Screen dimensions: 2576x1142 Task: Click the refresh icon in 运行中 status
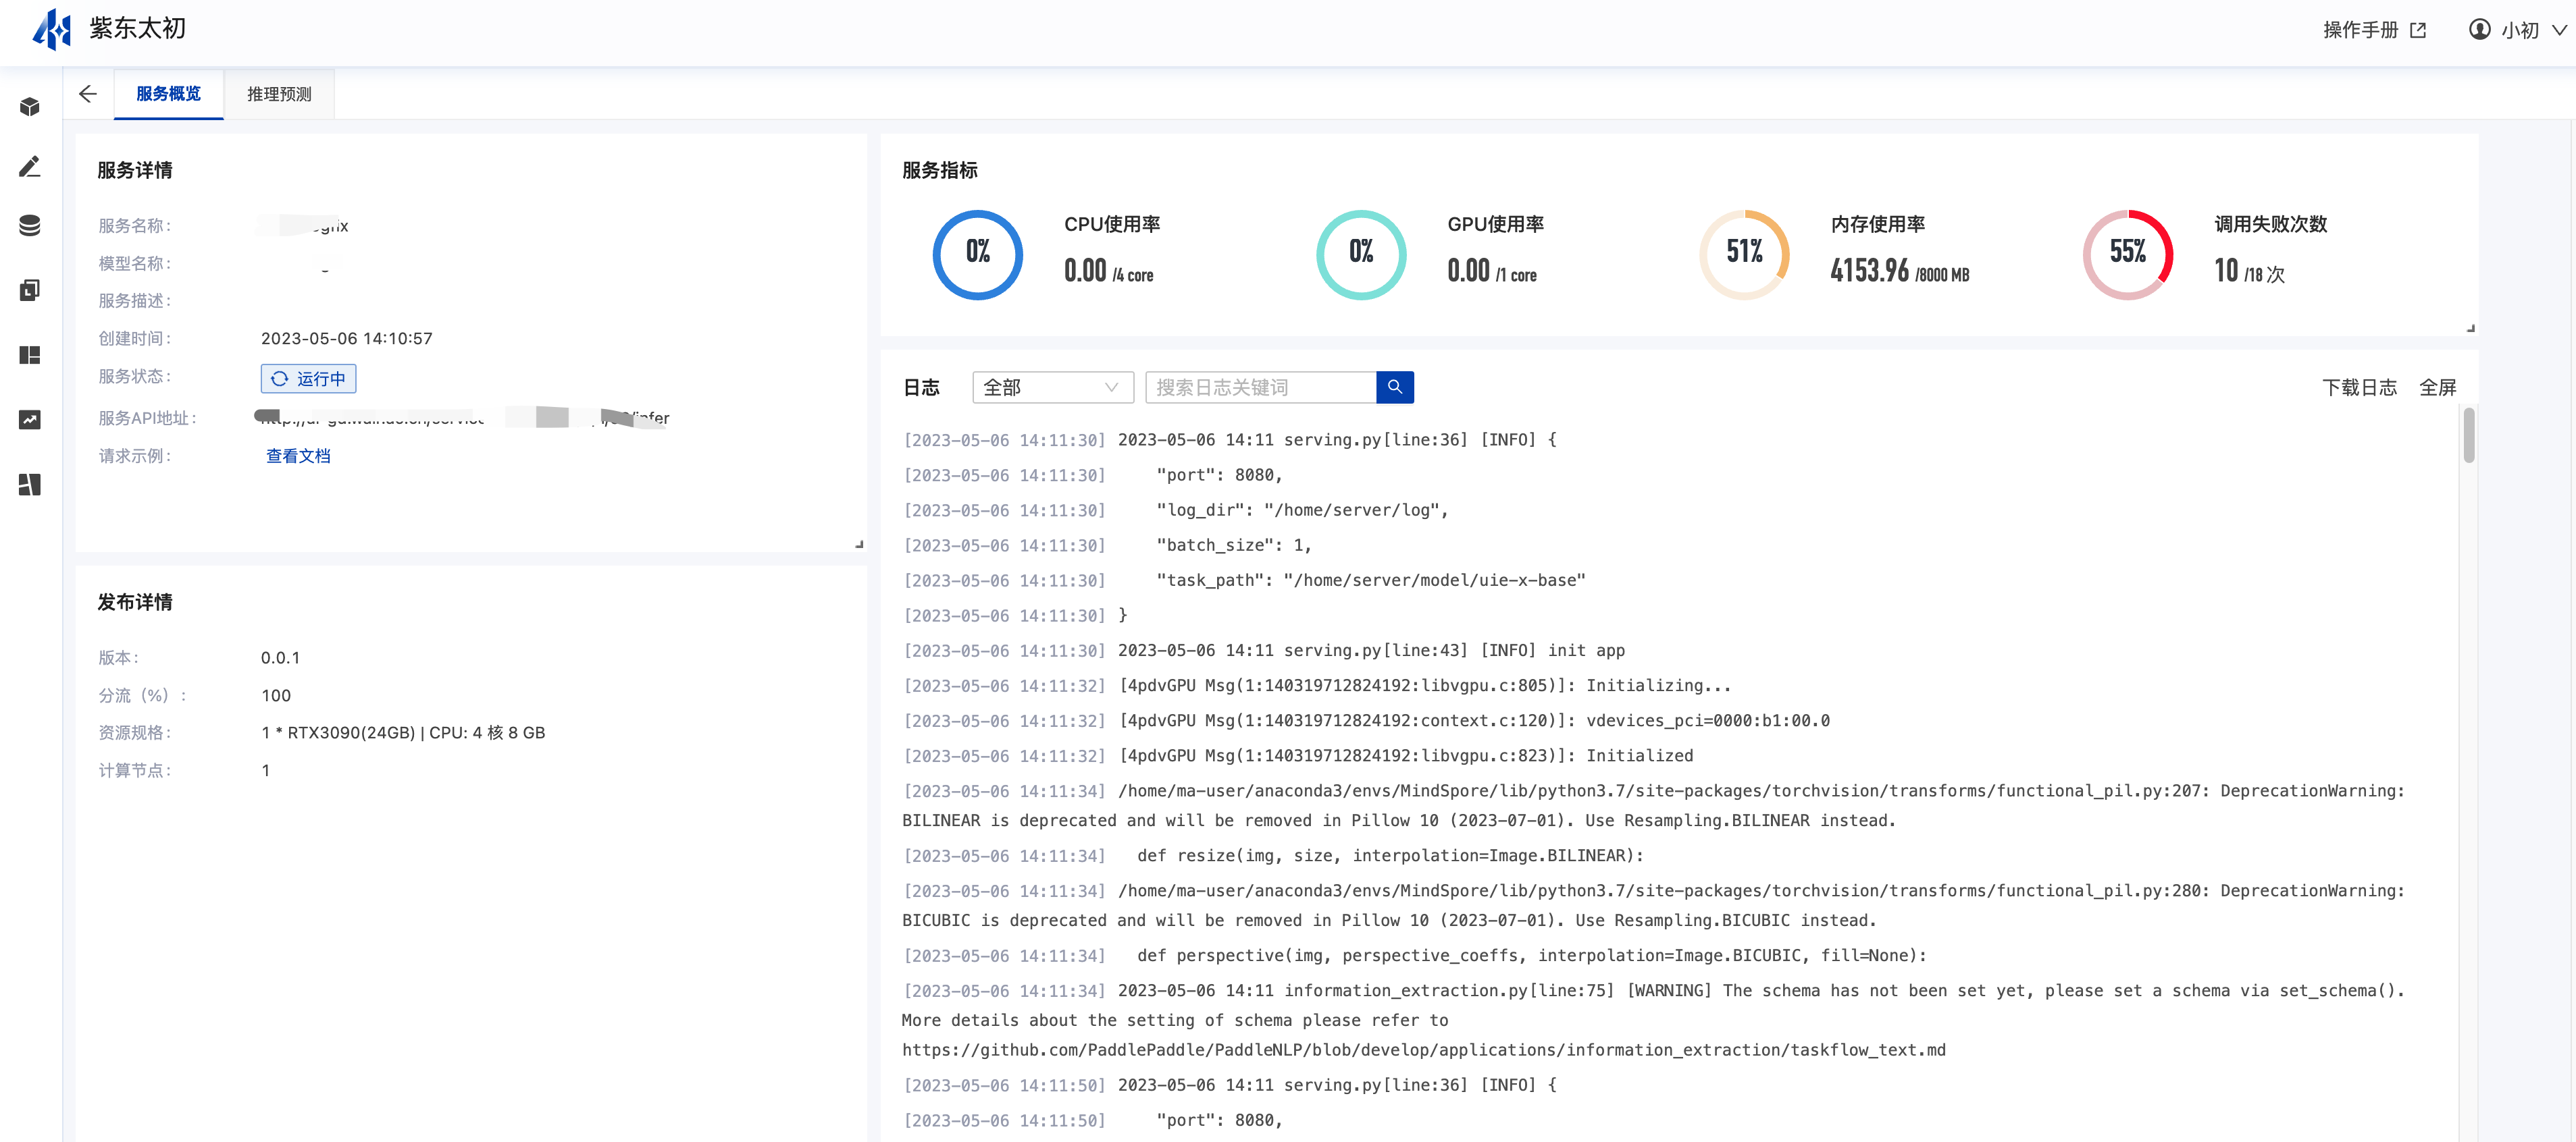pos(280,379)
